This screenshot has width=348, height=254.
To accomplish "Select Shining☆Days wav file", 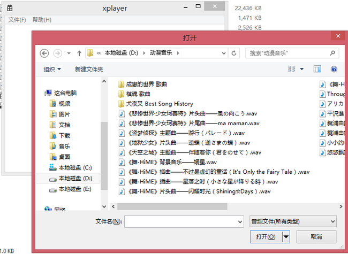I will 195,191.
